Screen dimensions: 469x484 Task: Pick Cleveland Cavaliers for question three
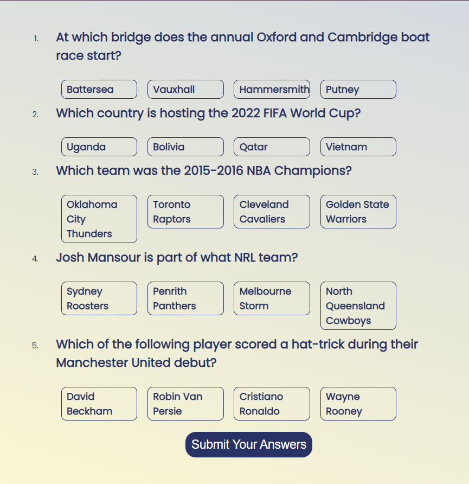pos(272,212)
